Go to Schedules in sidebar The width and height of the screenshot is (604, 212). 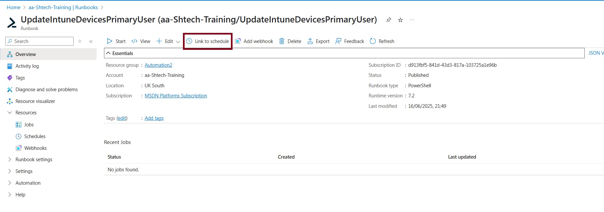pos(35,136)
